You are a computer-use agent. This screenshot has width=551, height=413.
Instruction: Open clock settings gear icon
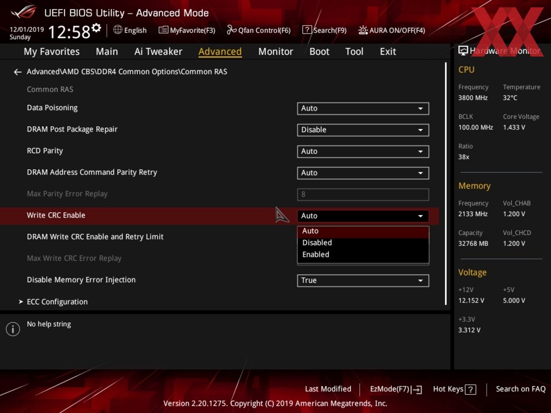[x=96, y=28]
